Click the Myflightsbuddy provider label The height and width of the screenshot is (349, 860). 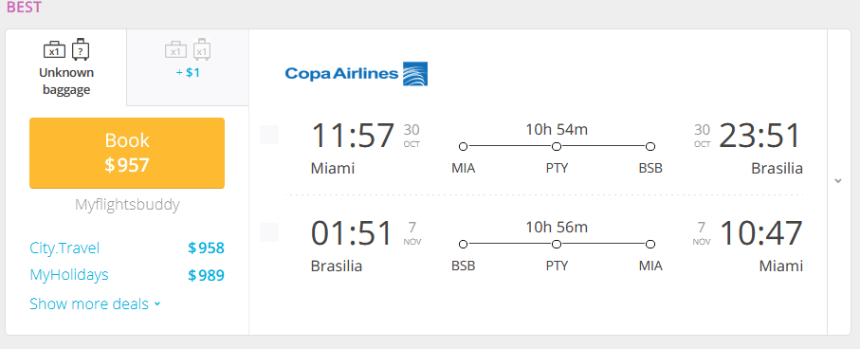pos(127,205)
